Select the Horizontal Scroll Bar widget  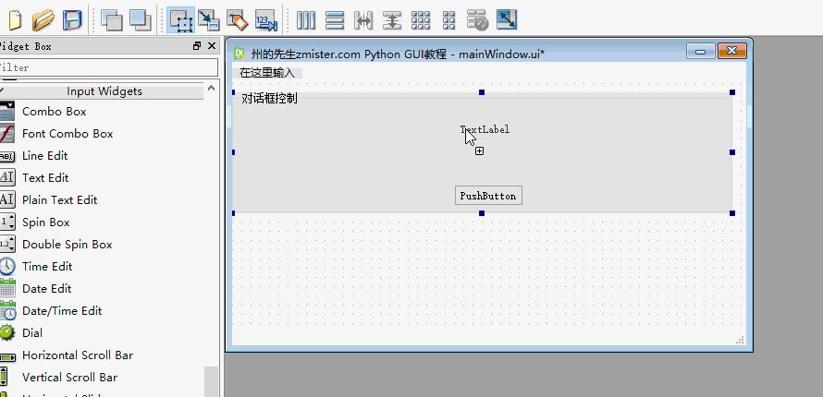[78, 355]
